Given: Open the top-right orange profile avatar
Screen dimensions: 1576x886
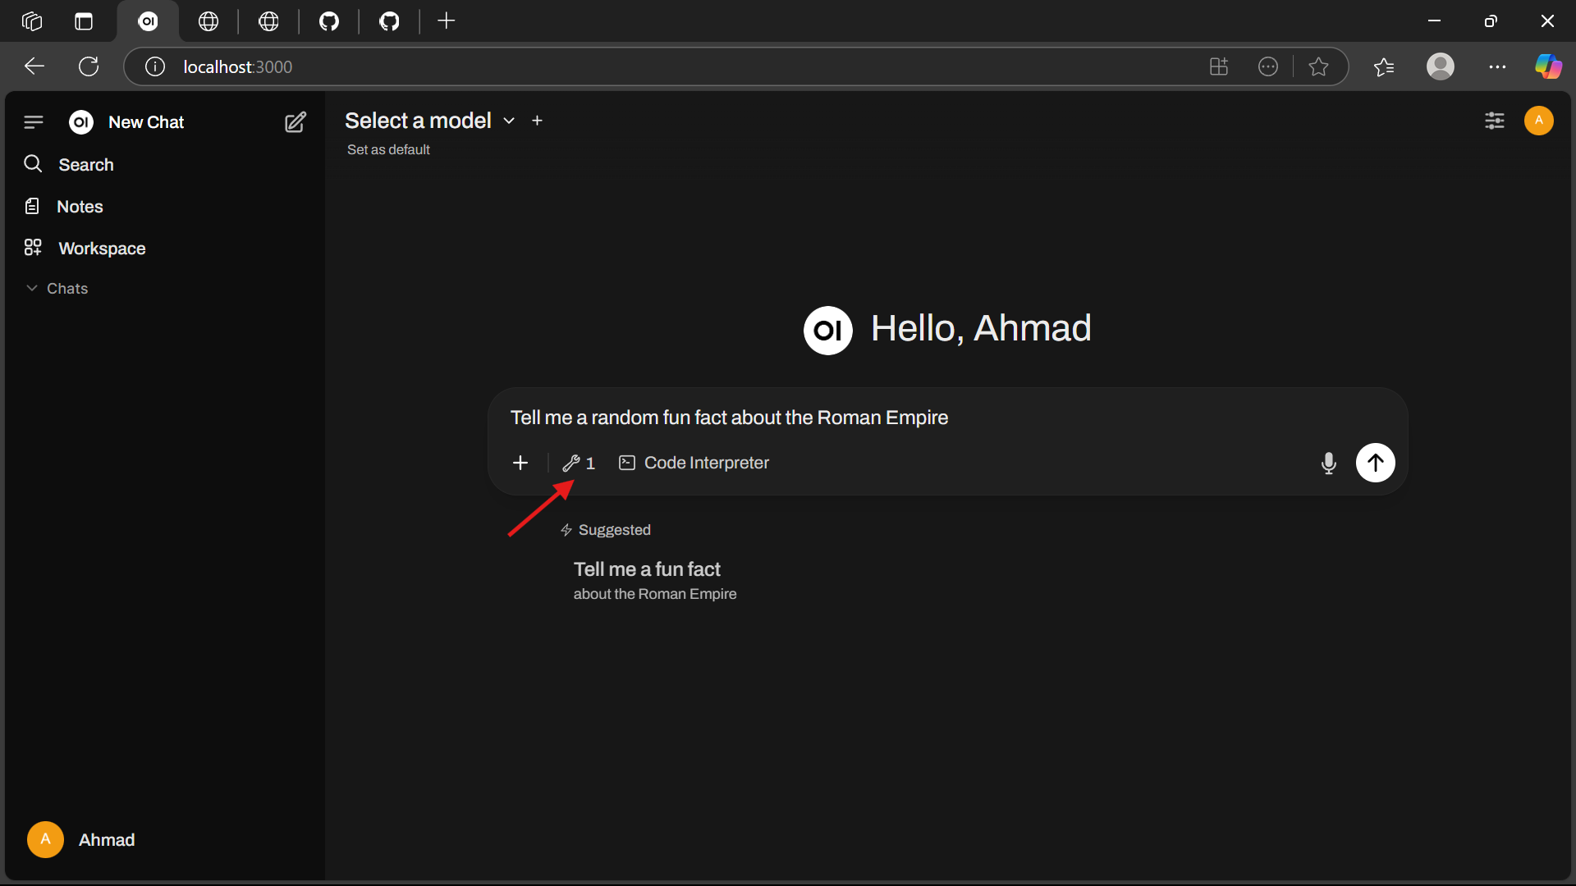Looking at the screenshot, I should coord(1538,121).
